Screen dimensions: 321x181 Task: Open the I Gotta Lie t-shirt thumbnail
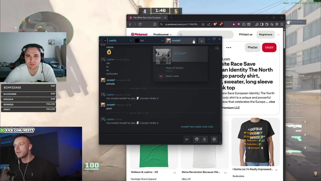click(x=256, y=142)
